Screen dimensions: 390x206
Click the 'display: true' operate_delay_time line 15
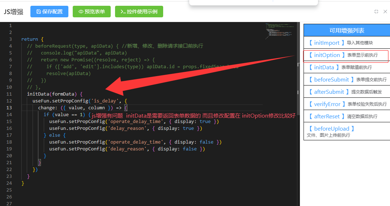point(134,122)
